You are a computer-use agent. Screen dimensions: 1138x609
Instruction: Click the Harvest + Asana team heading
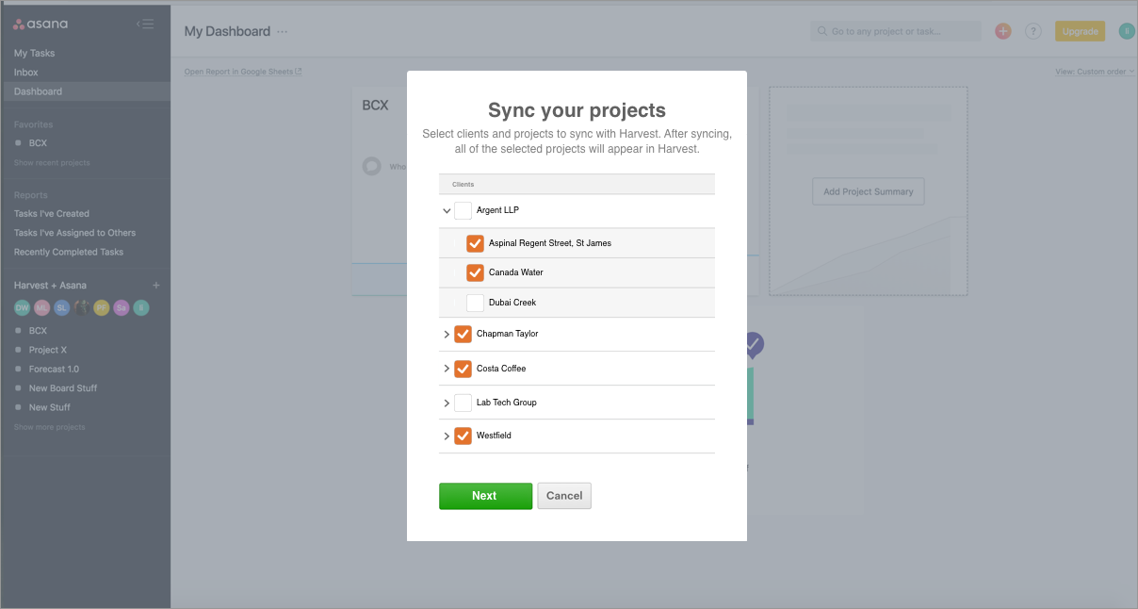click(50, 285)
